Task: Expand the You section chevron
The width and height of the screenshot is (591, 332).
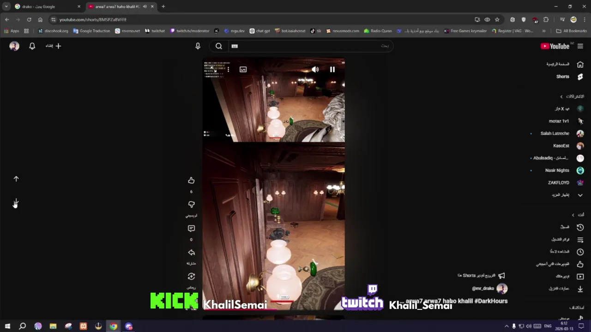Action: [x=573, y=215]
